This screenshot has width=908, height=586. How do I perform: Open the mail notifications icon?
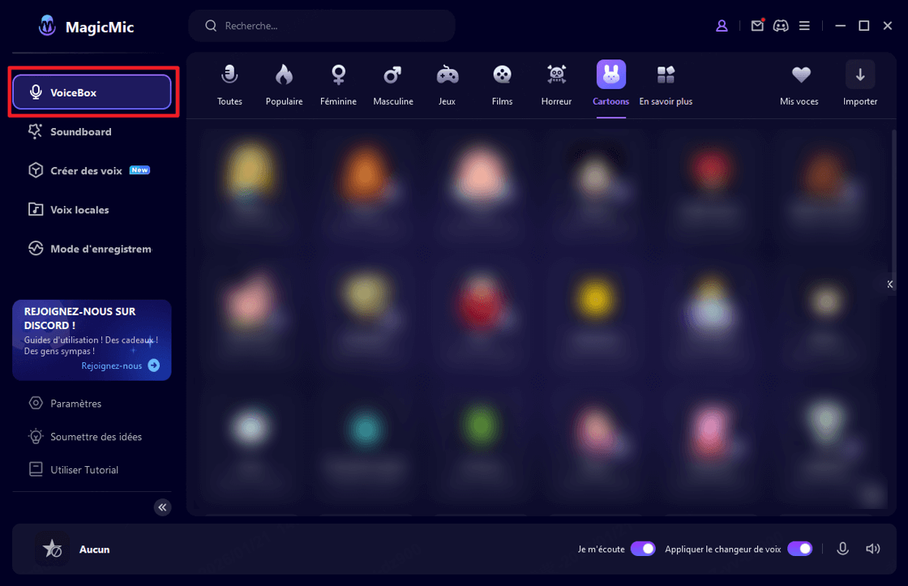click(757, 26)
